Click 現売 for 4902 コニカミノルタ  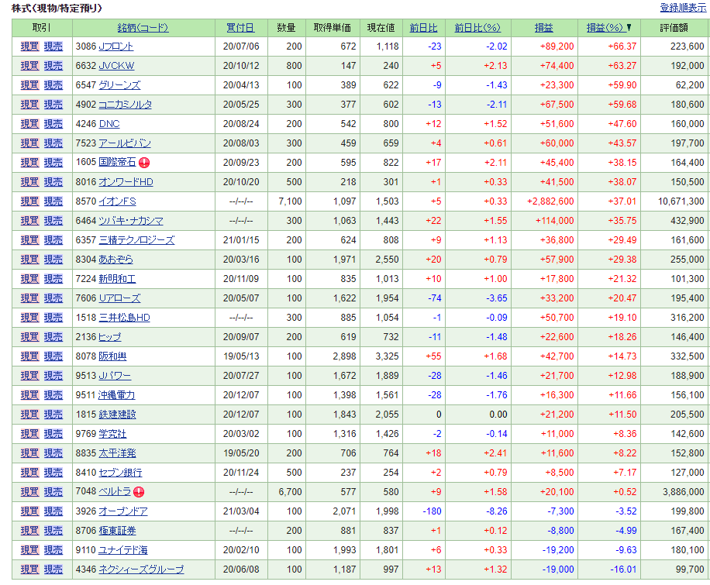coord(53,105)
